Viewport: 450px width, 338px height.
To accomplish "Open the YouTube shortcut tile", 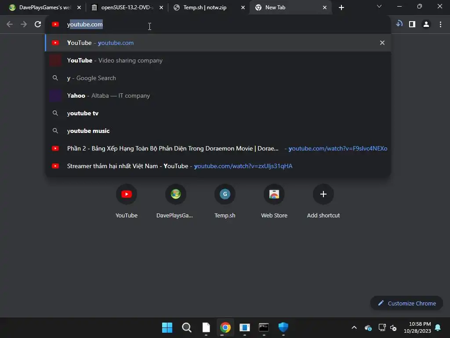I will click(x=126, y=201).
